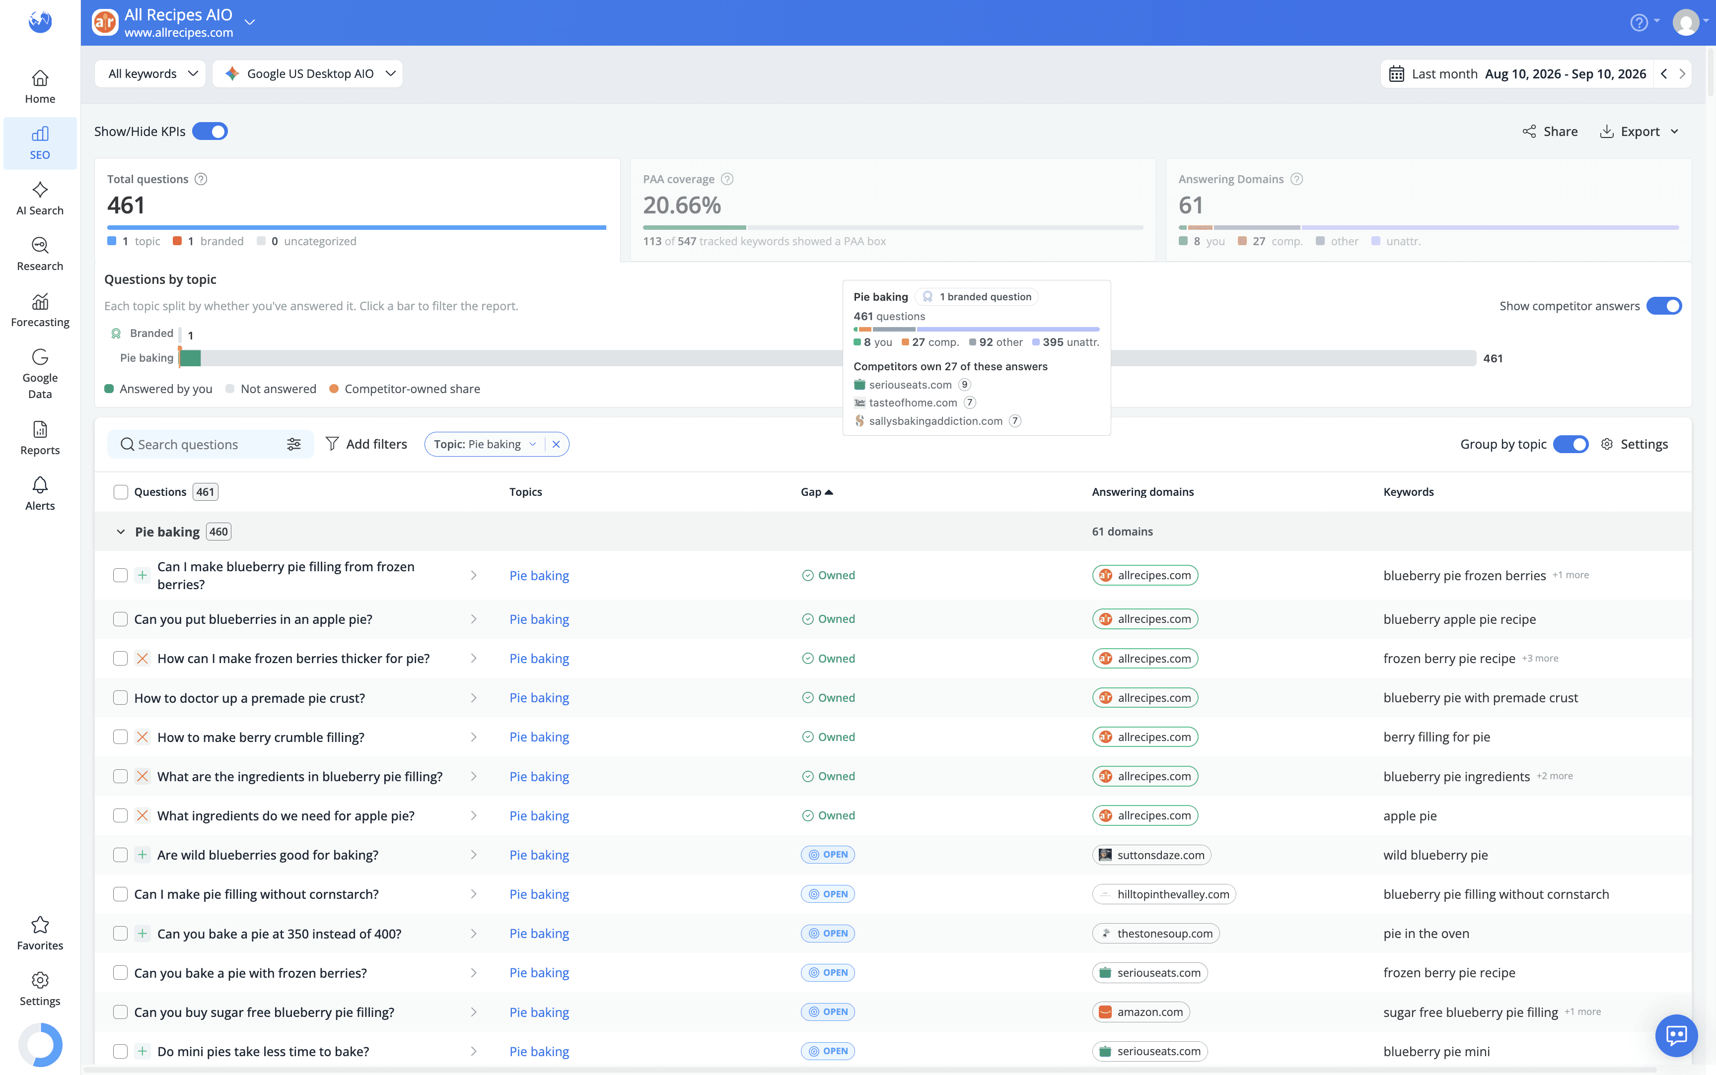
Task: Open the project switcher chevron
Action: coord(250,22)
